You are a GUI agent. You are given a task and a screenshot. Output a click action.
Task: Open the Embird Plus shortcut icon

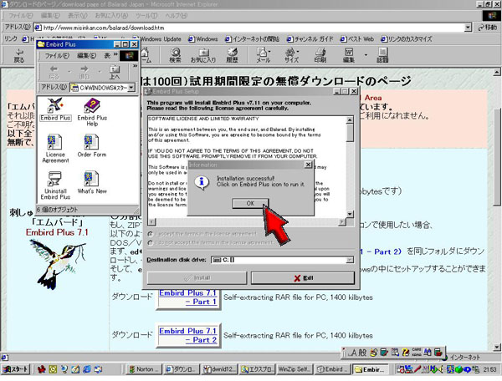pyautogui.click(x=55, y=109)
